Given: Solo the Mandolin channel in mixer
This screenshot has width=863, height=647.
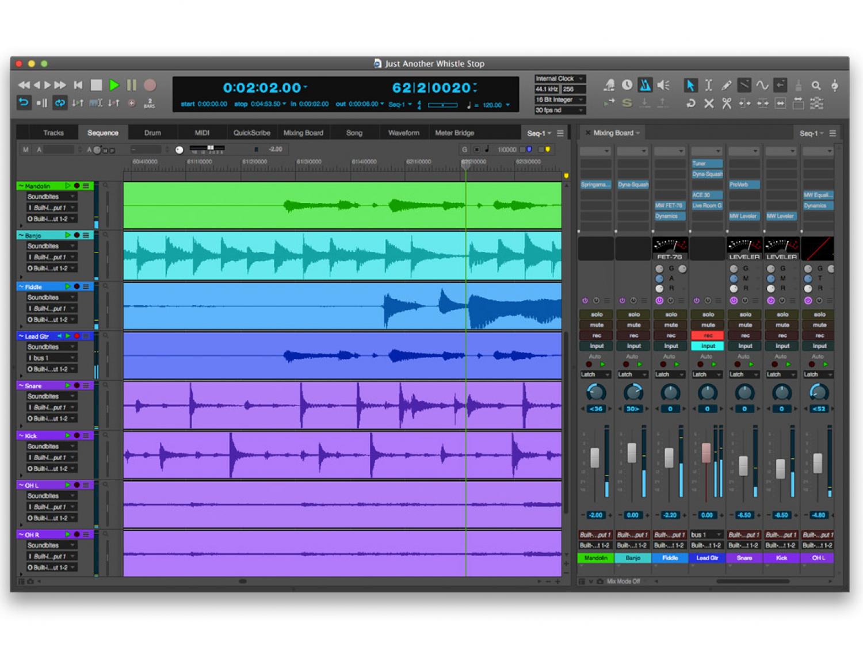Looking at the screenshot, I should pos(596,315).
